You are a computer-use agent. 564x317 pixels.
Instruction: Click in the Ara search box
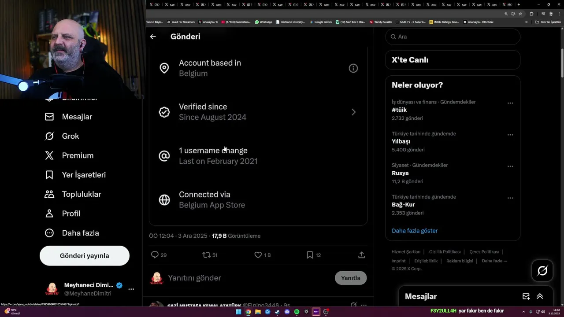click(453, 37)
